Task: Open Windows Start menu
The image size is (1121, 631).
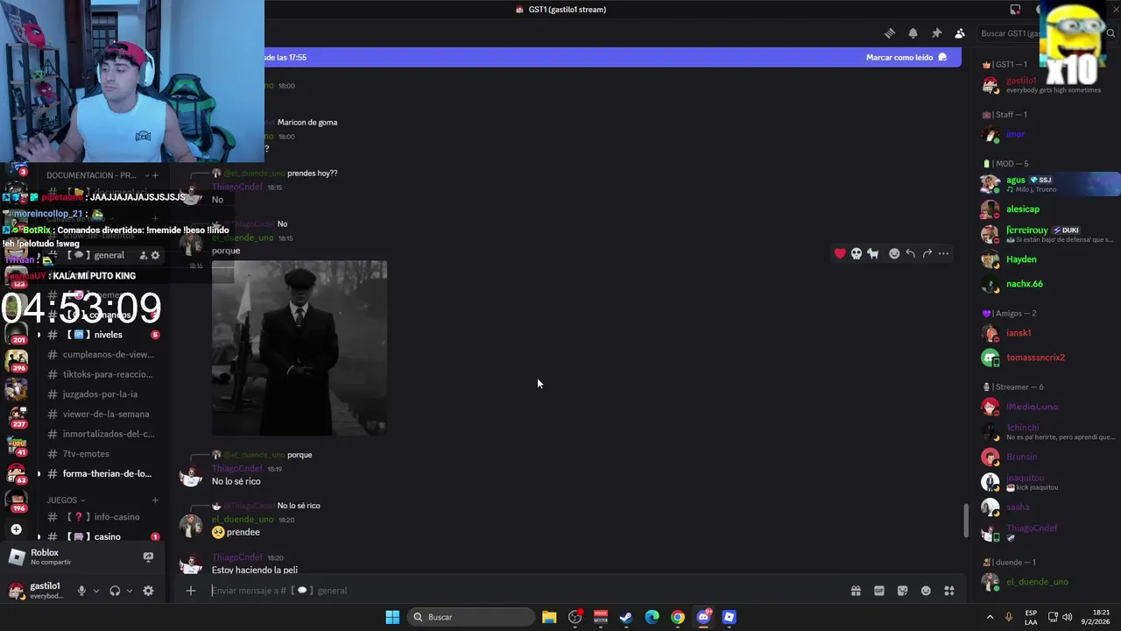Action: [392, 617]
